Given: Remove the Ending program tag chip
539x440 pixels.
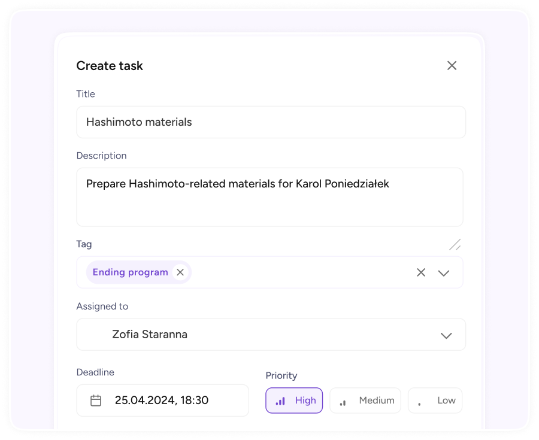Looking at the screenshot, I should coord(180,272).
